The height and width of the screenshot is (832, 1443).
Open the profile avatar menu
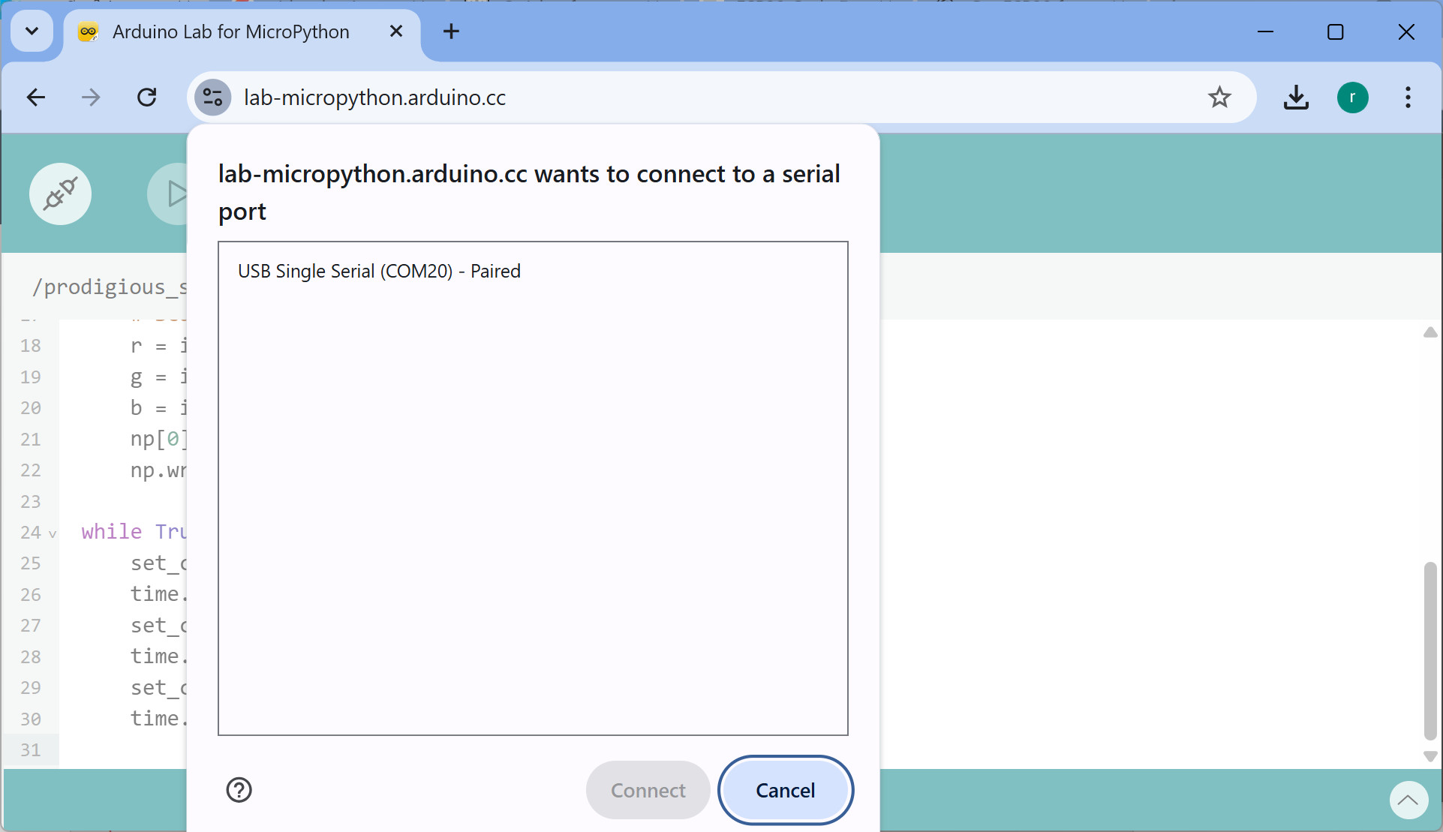[1352, 98]
